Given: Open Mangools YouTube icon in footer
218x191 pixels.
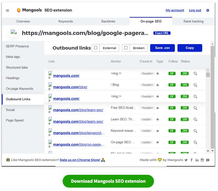Looking at the screenshot, I should (208, 160).
